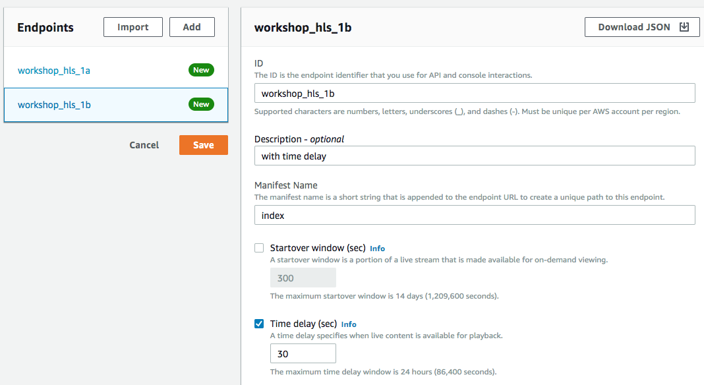The image size is (704, 385).
Task: Uncheck the Time delay checkbox
Action: [x=259, y=324]
